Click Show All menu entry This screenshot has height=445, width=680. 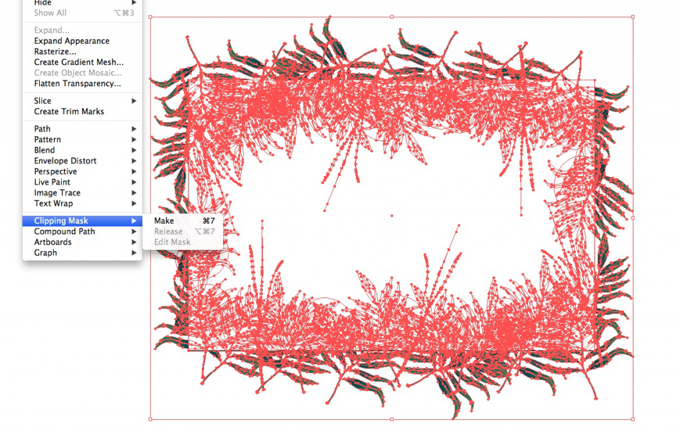82,13
